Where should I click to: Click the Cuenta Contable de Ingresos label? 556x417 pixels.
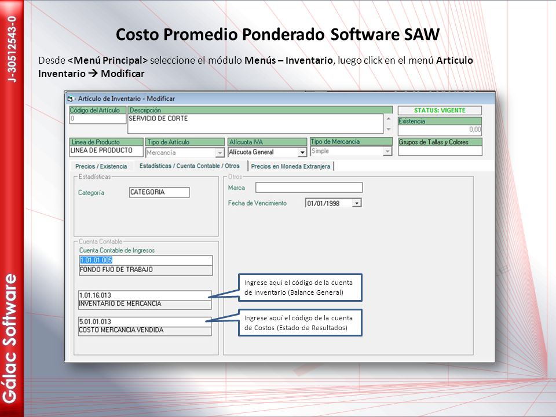pos(117,250)
